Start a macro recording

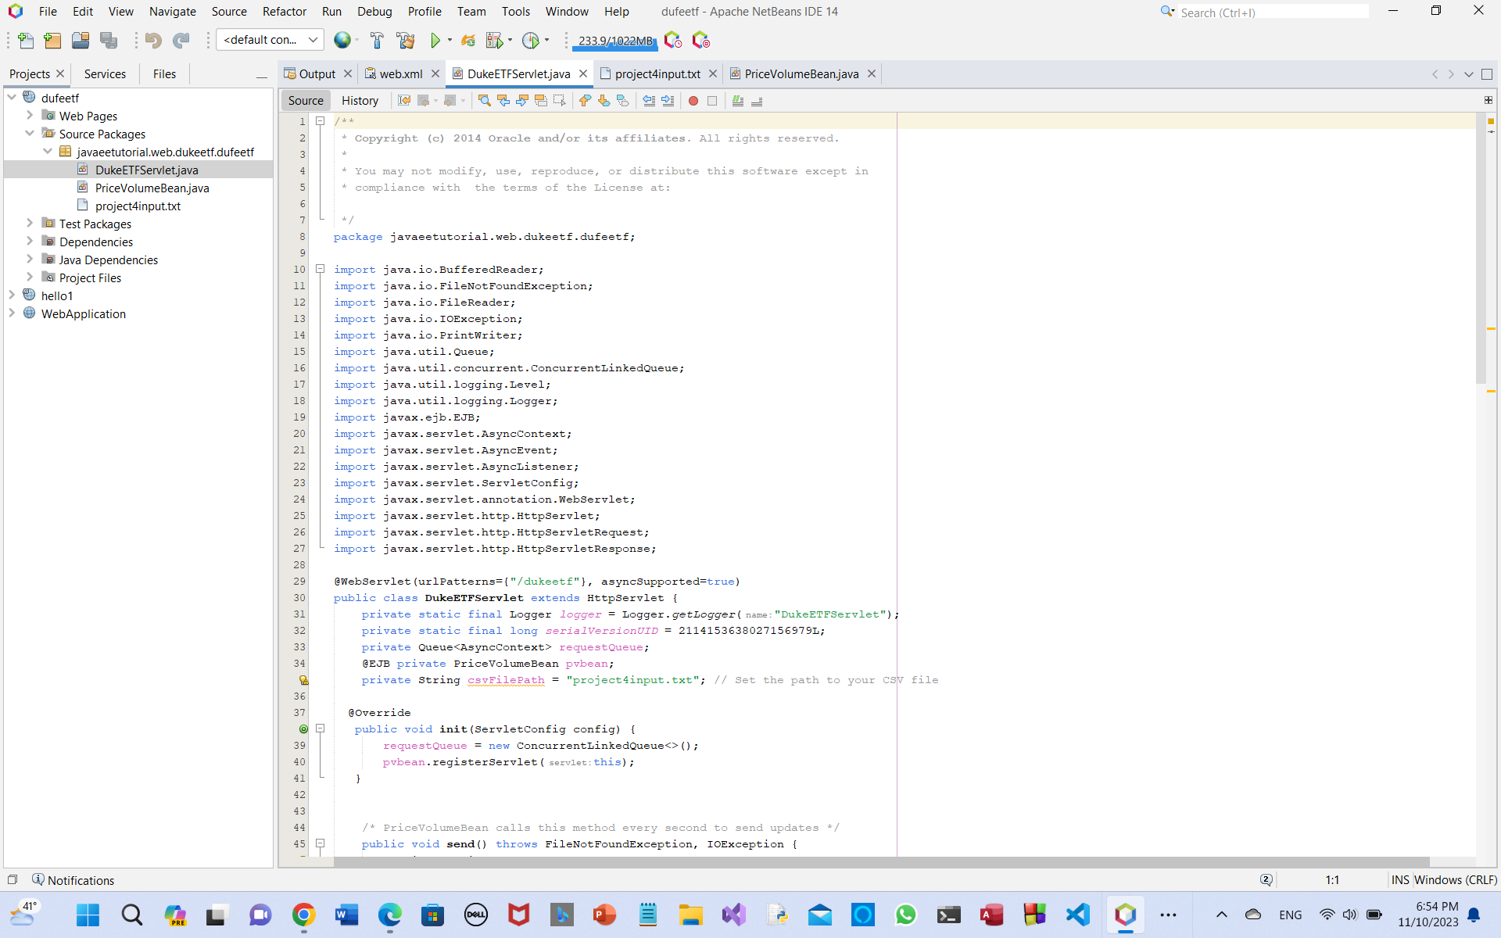click(693, 101)
